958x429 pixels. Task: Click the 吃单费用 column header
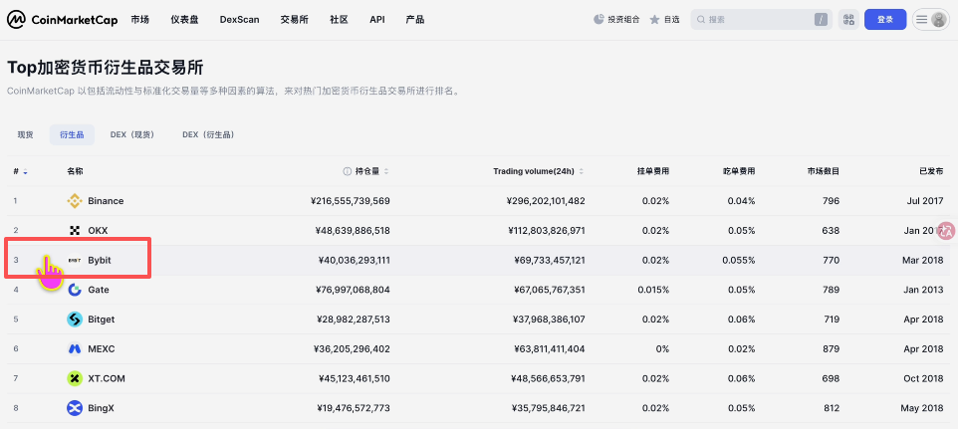point(739,171)
